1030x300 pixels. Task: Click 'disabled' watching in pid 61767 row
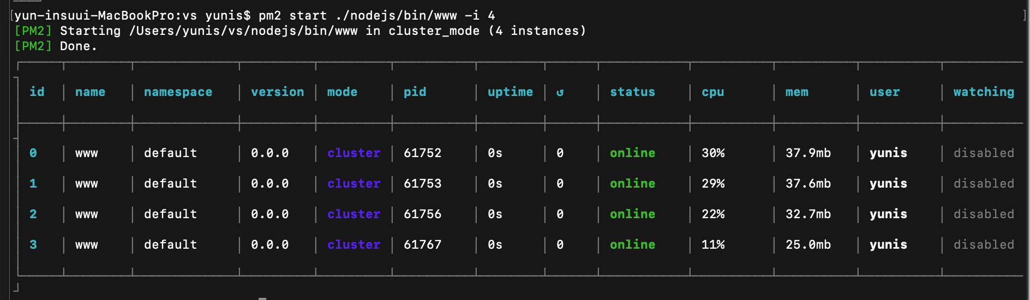pyautogui.click(x=984, y=244)
